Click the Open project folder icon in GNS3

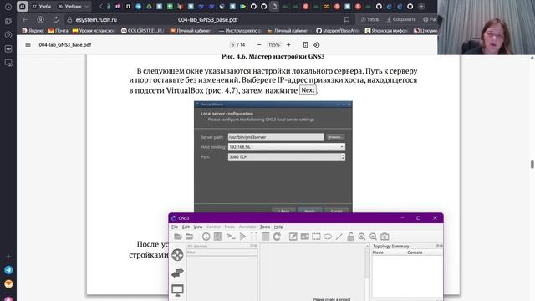tap(190, 237)
